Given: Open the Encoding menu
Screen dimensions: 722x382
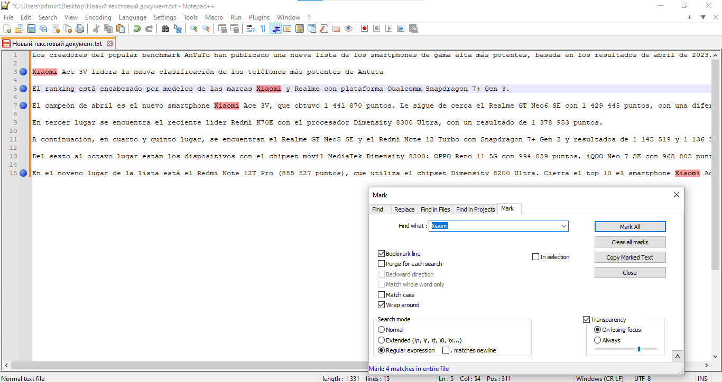Looking at the screenshot, I should [x=98, y=17].
